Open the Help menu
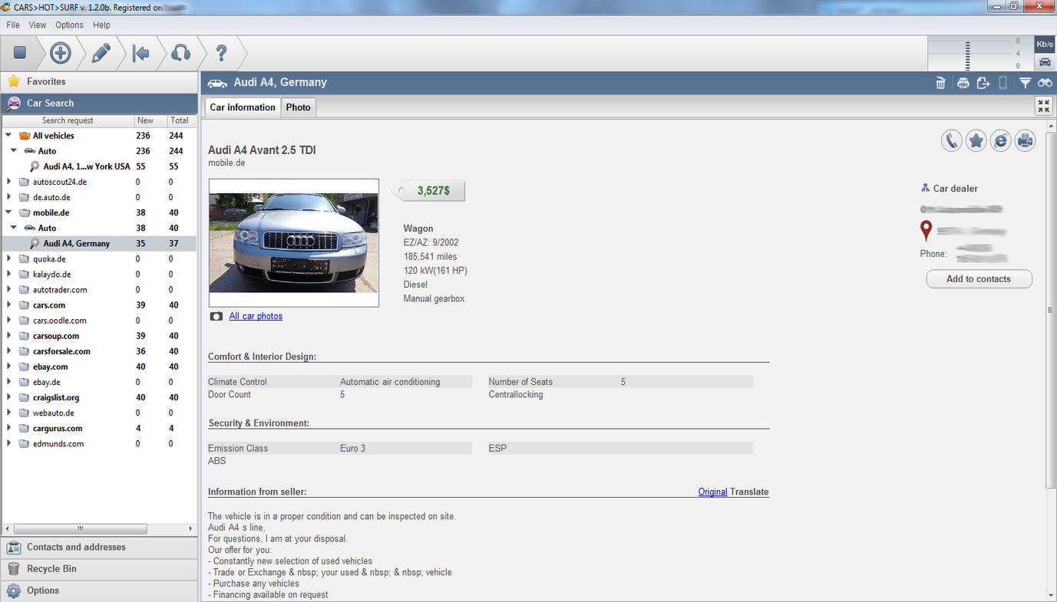This screenshot has width=1057, height=602. pyautogui.click(x=101, y=25)
